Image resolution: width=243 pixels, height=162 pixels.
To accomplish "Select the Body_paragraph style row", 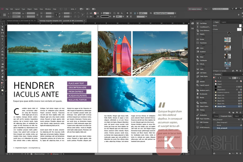I will click(x=227, y=128).
